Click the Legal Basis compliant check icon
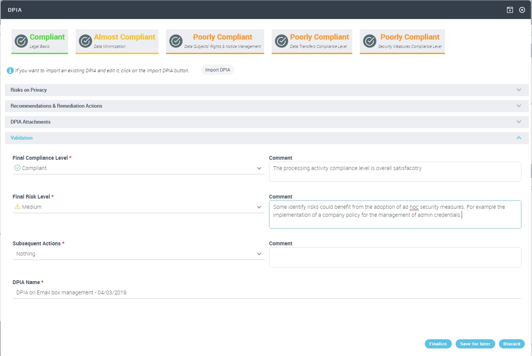532x356 pixels. pos(21,41)
